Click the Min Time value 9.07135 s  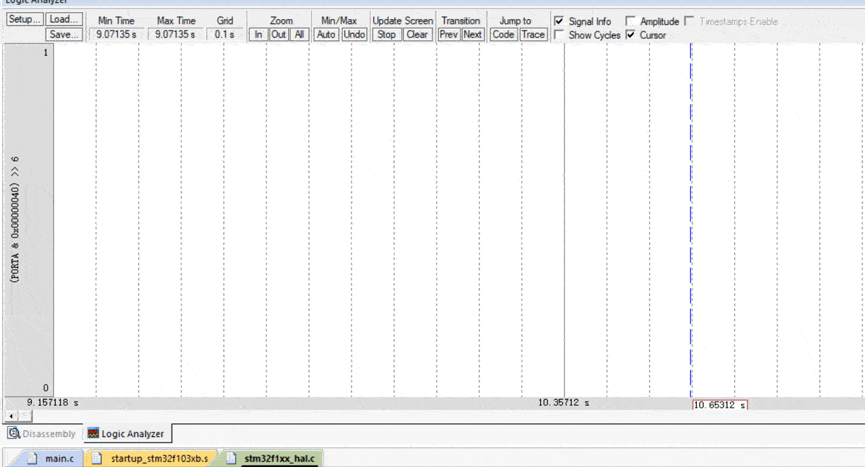tap(116, 34)
